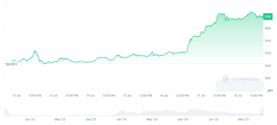Click the 18 Jul date on time axis

[238, 95]
